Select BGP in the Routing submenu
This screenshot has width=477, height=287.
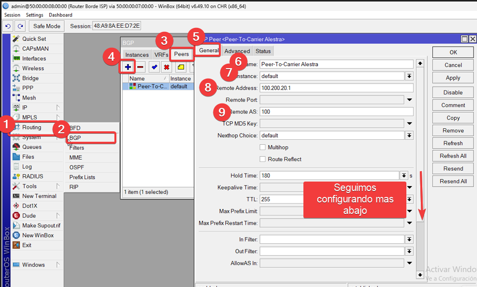coord(75,138)
